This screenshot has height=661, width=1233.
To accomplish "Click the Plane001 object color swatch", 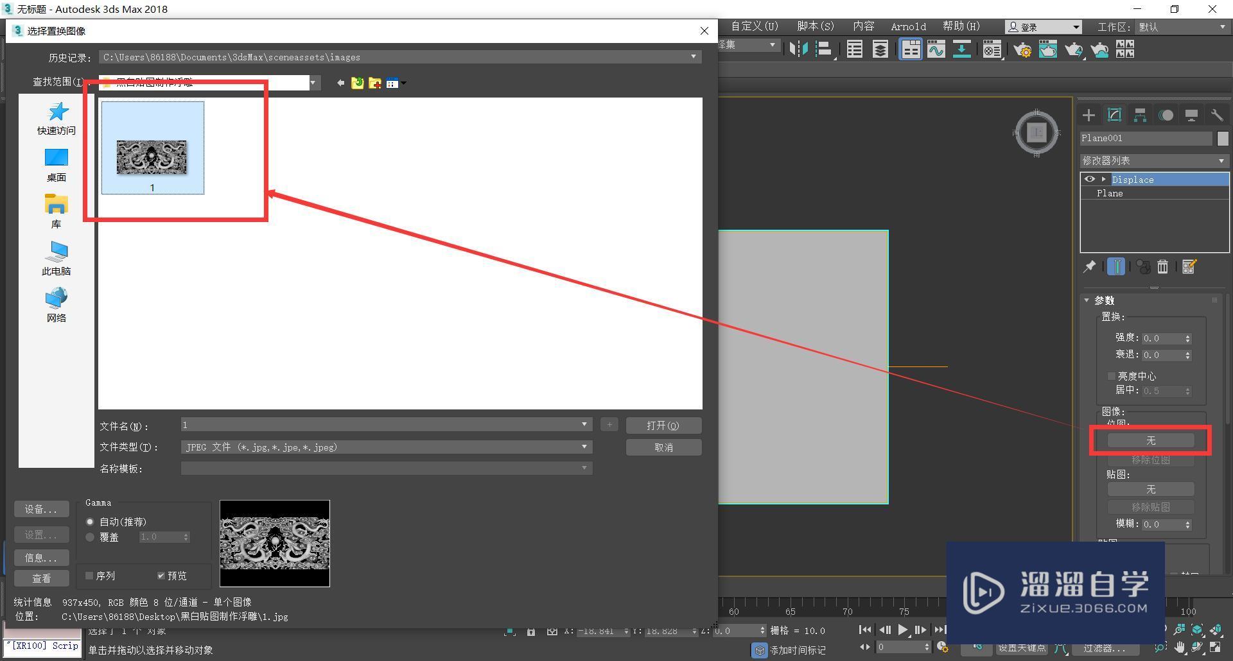I will click(1223, 138).
